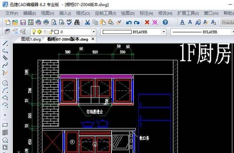This screenshot has width=234, height=153.
Task: Switch to the 橱柜07-2004版本.dwg tab
Action: pos(68,39)
